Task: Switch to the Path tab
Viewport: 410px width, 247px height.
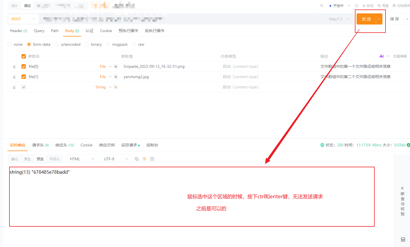Action: pos(55,31)
